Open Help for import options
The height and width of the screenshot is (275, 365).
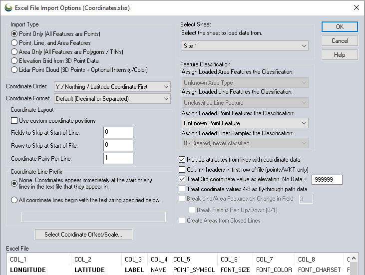pos(340,55)
